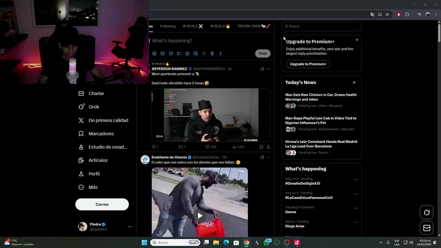
Task: Insert a GIF in the composer
Action: pos(163,53)
